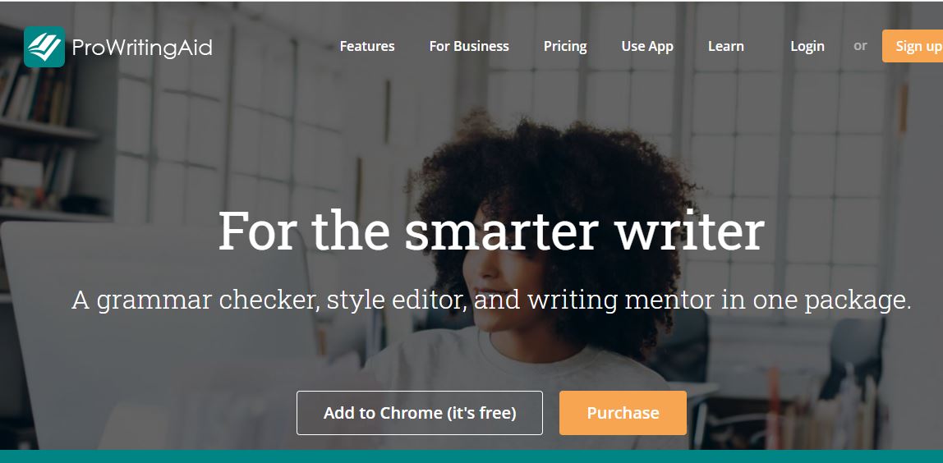
Task: Click the orange Purchase button
Action: (x=623, y=413)
